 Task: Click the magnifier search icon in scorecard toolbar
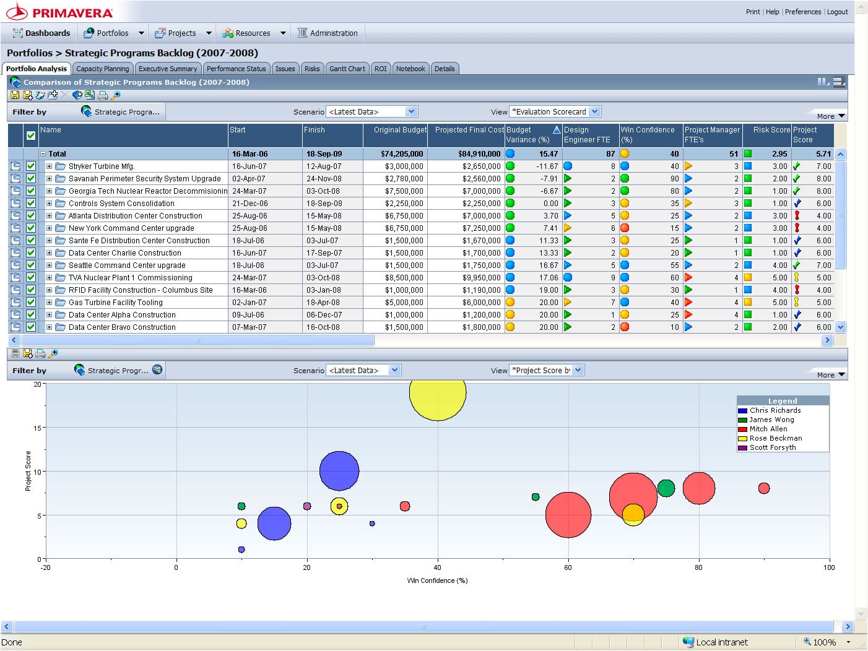tap(115, 95)
